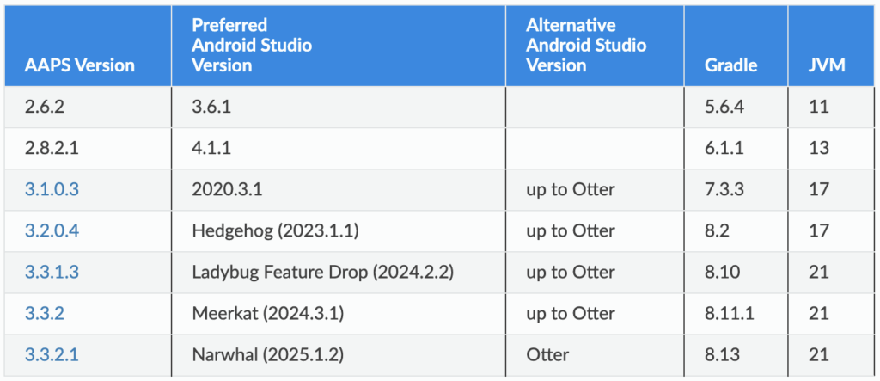Image resolution: width=880 pixels, height=381 pixels.
Task: Click the Gradle 8.11.1 cell
Action: click(730, 313)
